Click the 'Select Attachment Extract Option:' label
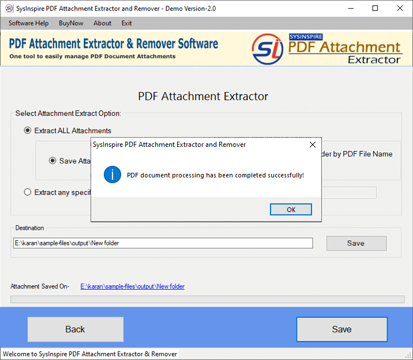 click(68, 113)
